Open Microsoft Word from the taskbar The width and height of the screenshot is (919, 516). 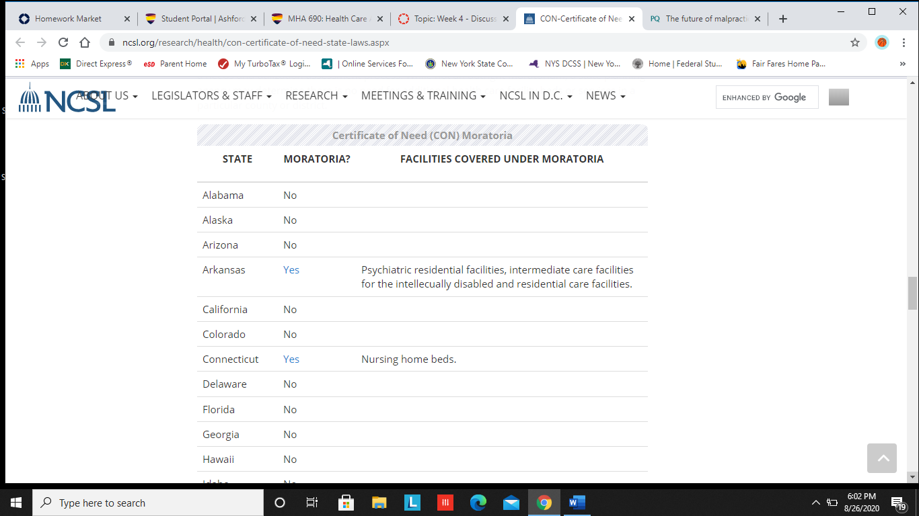[577, 503]
